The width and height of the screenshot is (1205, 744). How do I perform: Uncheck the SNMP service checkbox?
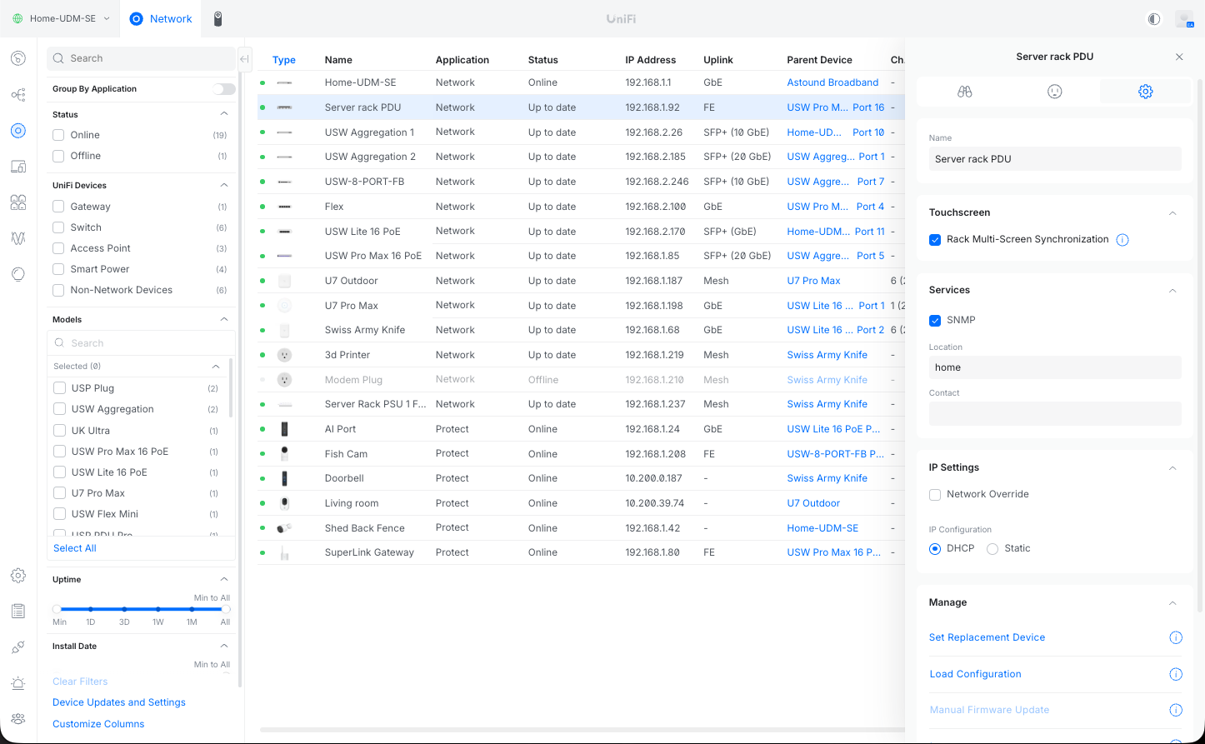pos(935,320)
